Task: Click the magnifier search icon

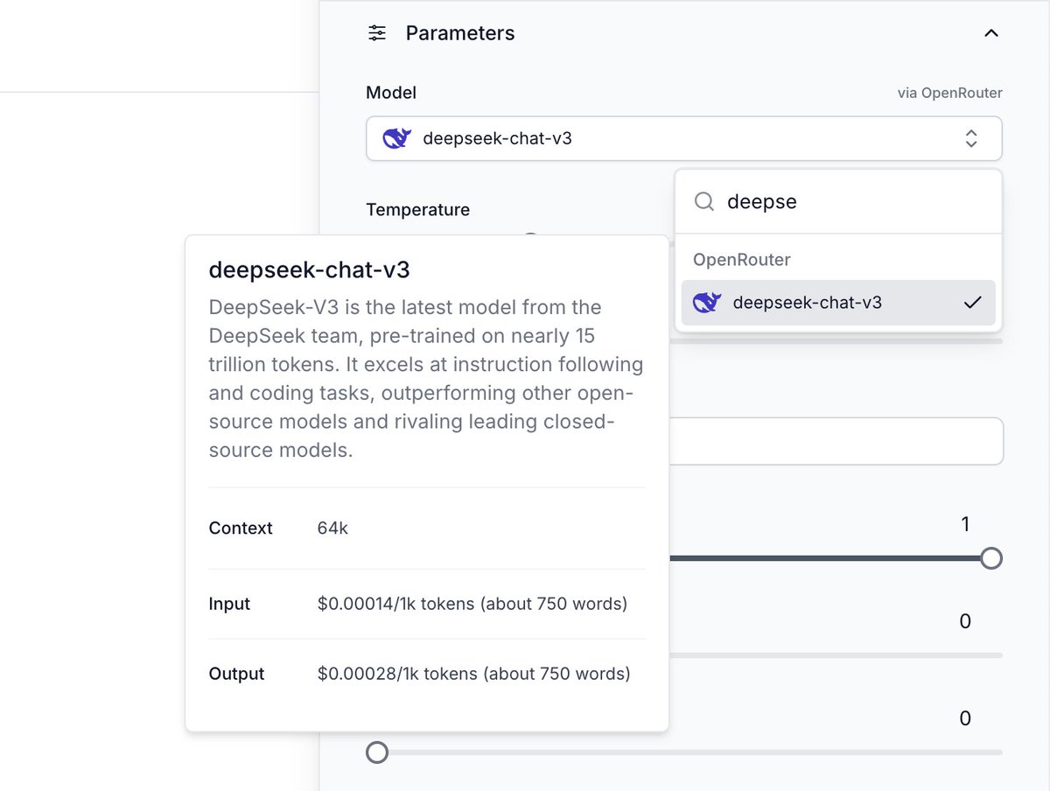Action: point(704,201)
